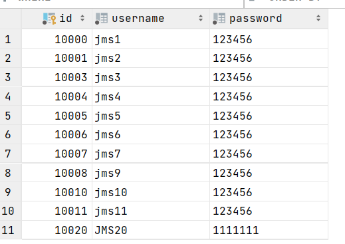Screen dimensions: 345x244
Task: Click the username cell jms10
Action: click(x=151, y=192)
